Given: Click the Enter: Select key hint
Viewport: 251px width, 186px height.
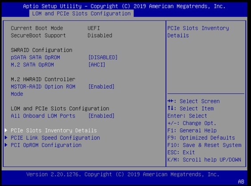Looking at the screenshot, I should pos(187,116).
